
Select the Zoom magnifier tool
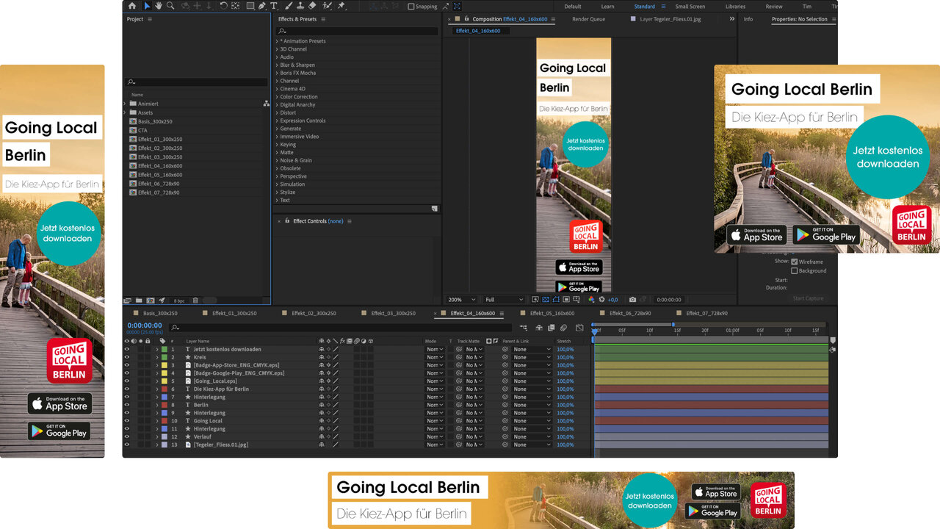170,6
